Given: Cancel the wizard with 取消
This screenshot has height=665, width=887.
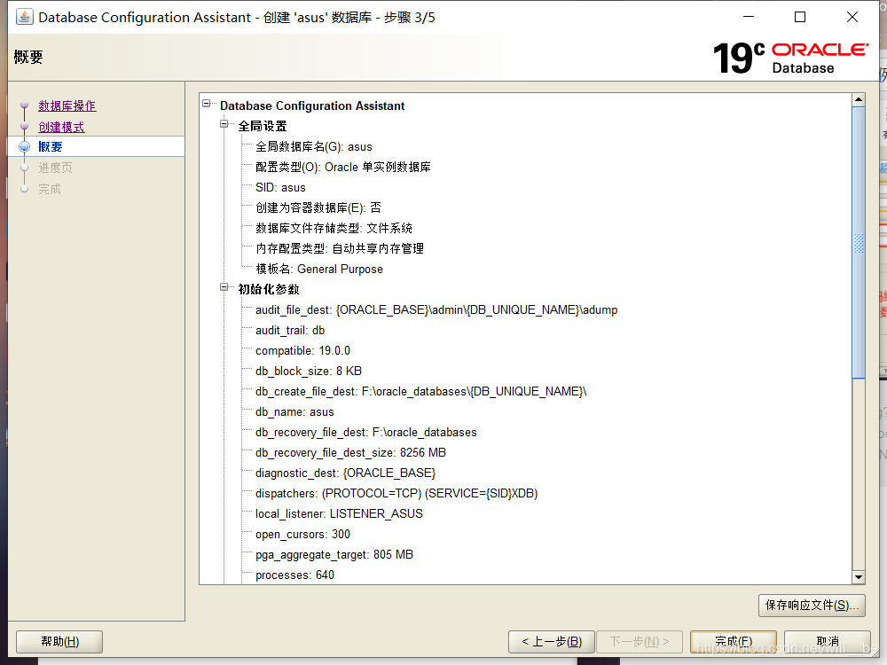Looking at the screenshot, I should [x=827, y=642].
